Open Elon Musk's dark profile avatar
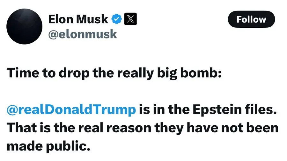This screenshot has width=287, height=161. (x=25, y=26)
